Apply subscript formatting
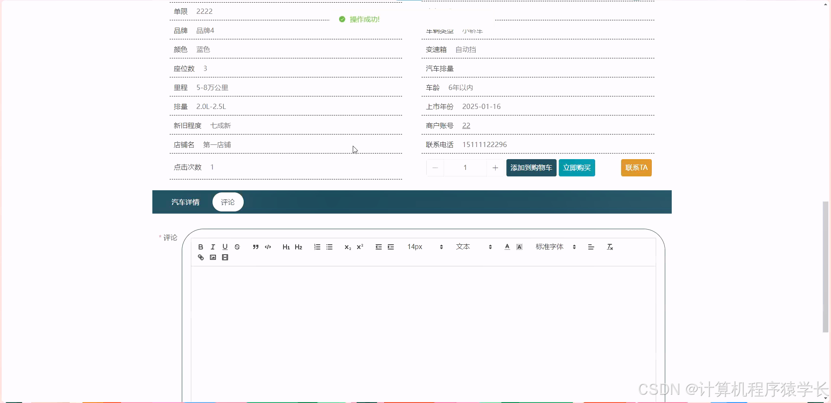This screenshot has height=403, width=831. coord(347,247)
